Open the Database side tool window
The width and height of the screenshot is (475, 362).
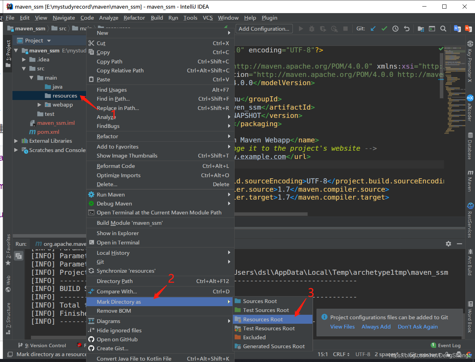pos(470,145)
